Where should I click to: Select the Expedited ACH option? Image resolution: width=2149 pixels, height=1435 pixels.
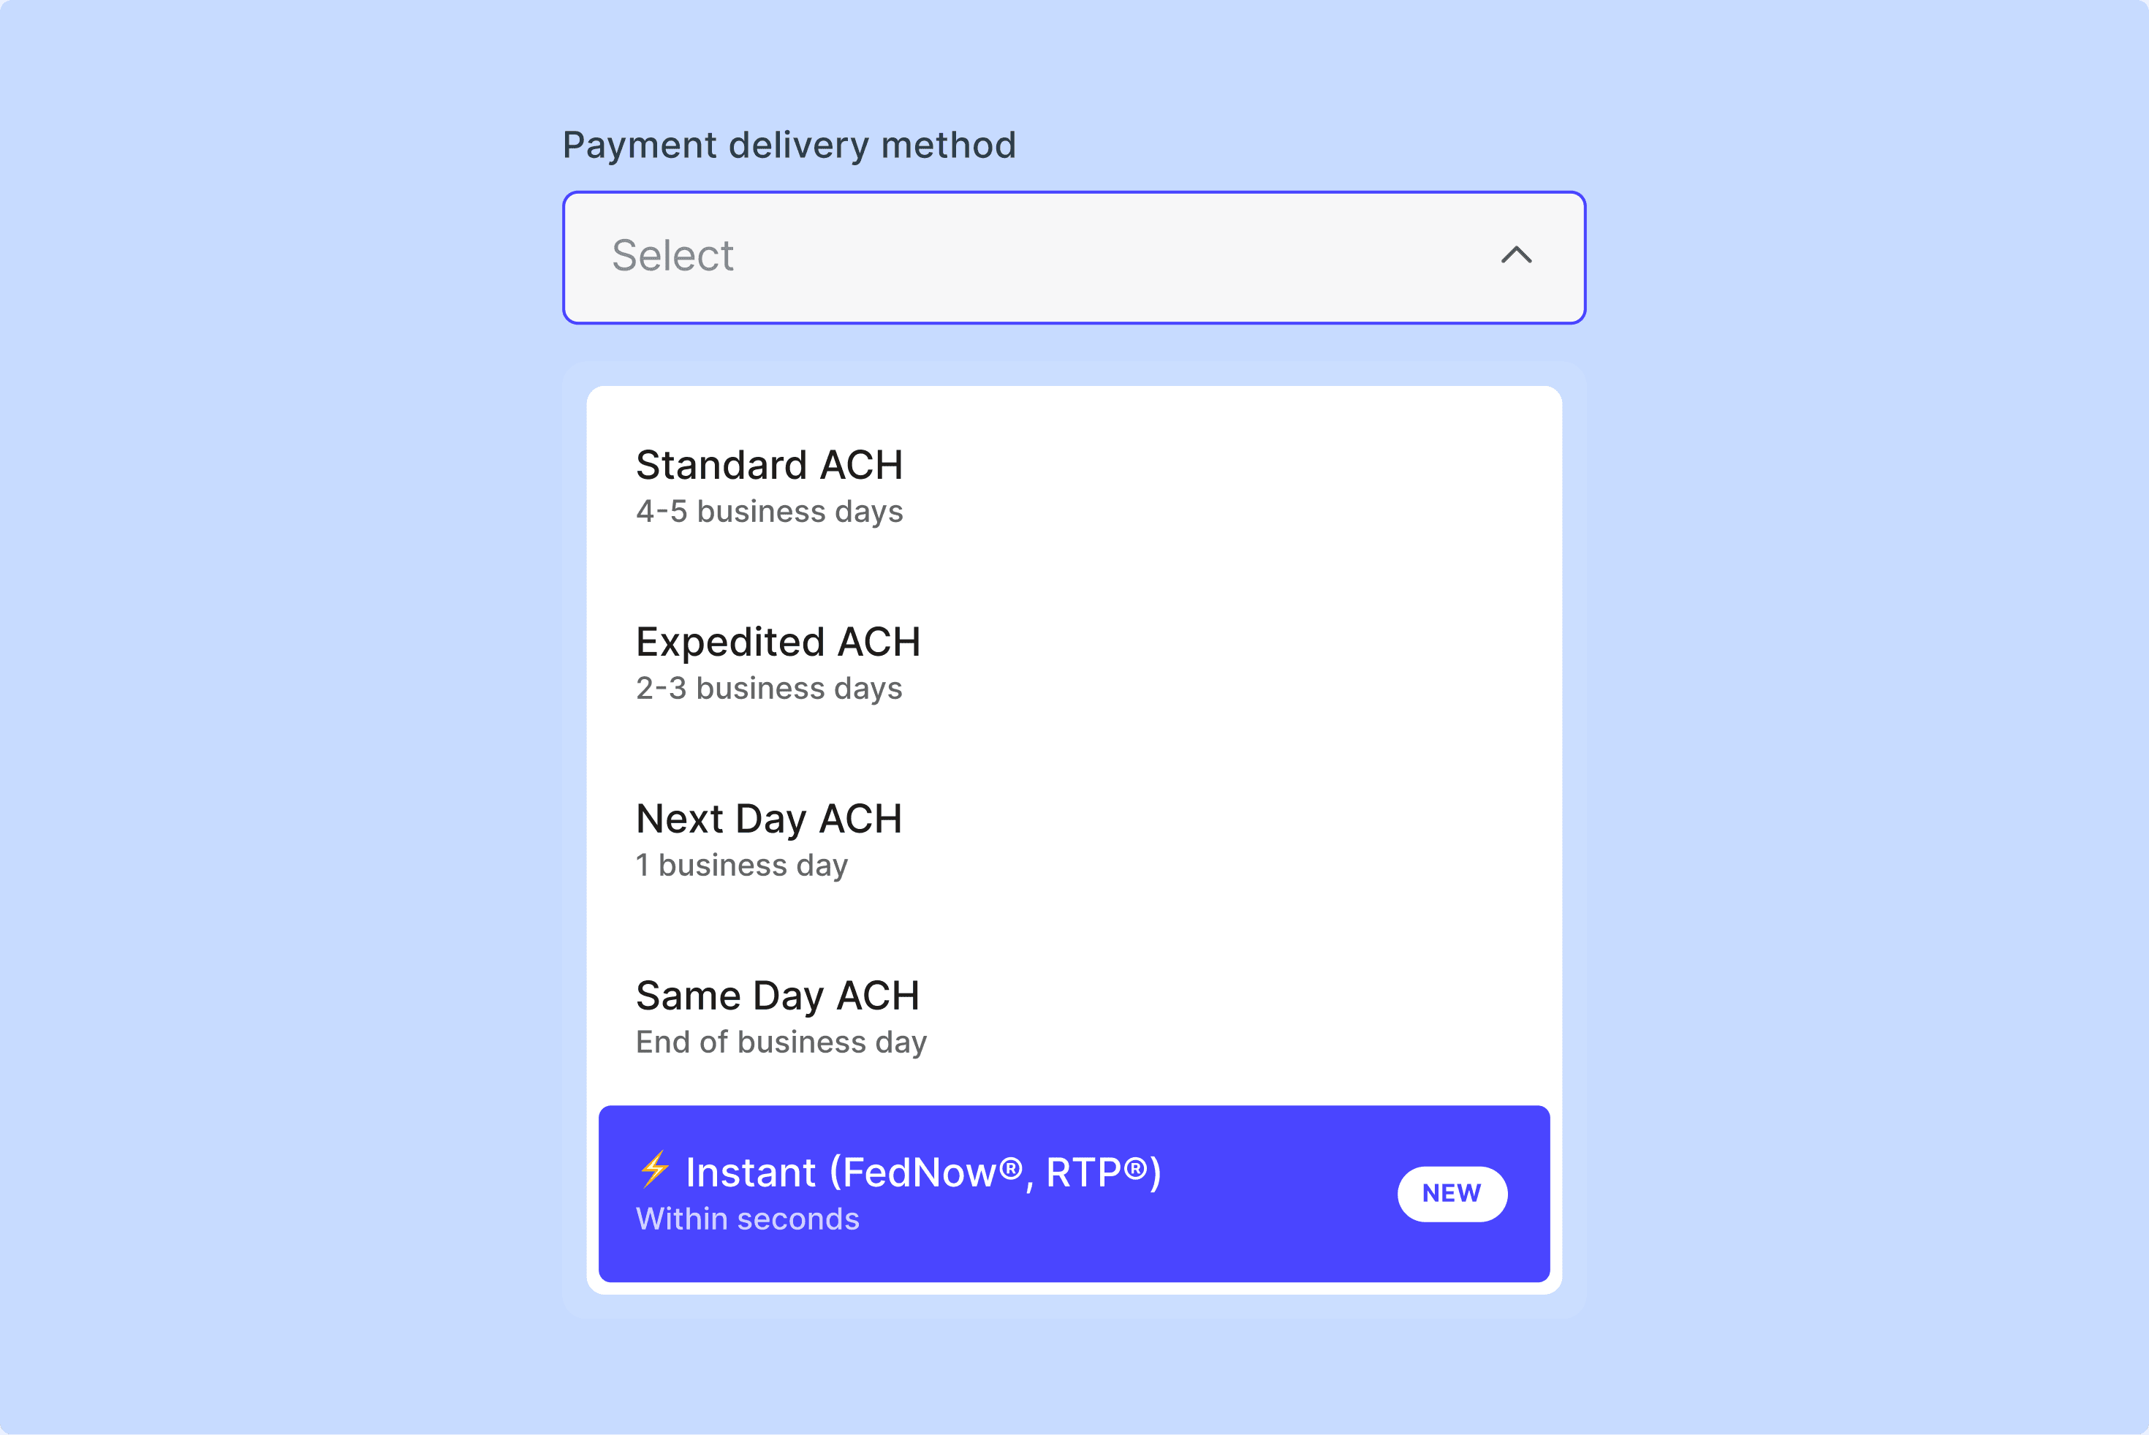point(778,643)
